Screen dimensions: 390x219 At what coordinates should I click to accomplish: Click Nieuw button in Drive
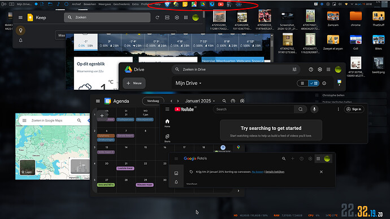(134, 83)
